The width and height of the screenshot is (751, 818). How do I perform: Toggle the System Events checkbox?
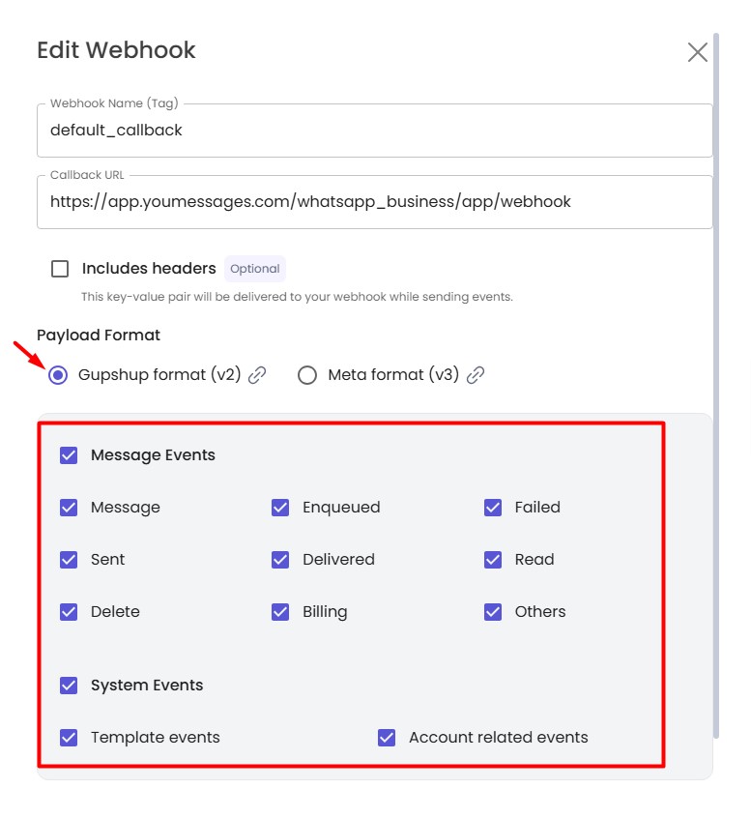[x=69, y=686]
